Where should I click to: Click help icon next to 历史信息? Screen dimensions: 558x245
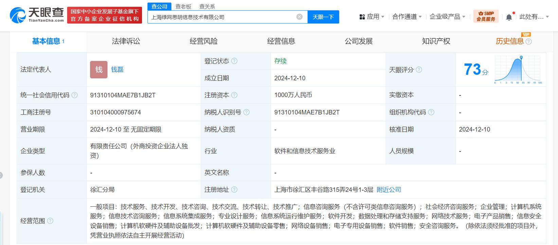click(x=528, y=41)
